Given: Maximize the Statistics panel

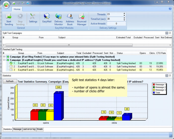Looking at the screenshot, I should coord(167,76).
